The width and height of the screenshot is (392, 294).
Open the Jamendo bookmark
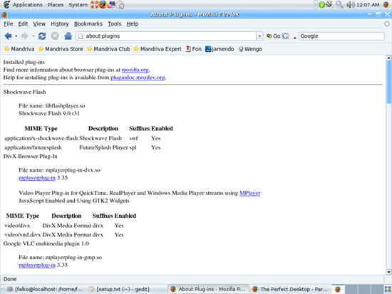click(x=220, y=49)
